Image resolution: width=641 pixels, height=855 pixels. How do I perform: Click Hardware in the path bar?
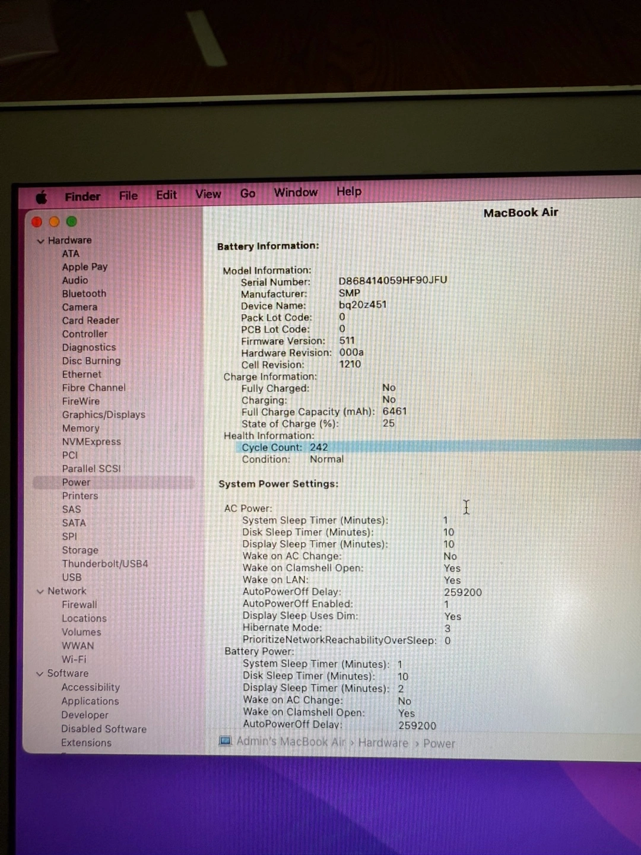click(383, 743)
